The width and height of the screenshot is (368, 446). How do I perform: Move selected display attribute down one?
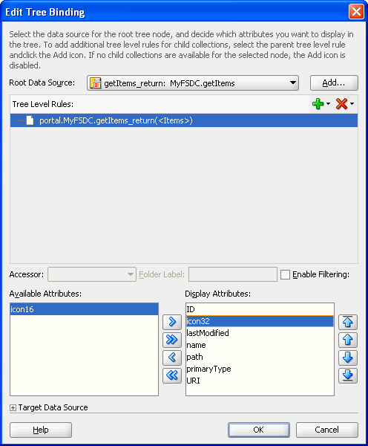348,358
